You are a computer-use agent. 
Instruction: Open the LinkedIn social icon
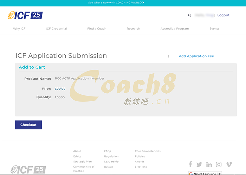coord(209,164)
